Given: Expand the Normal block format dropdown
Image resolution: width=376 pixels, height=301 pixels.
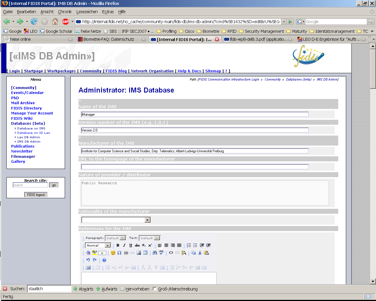Looking at the screenshot, I should coord(107,245).
